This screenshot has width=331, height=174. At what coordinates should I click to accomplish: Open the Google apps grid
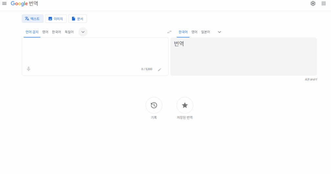click(x=324, y=4)
